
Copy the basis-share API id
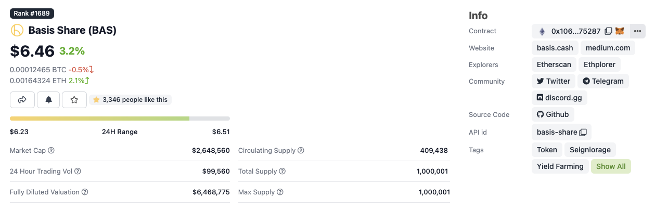583,132
